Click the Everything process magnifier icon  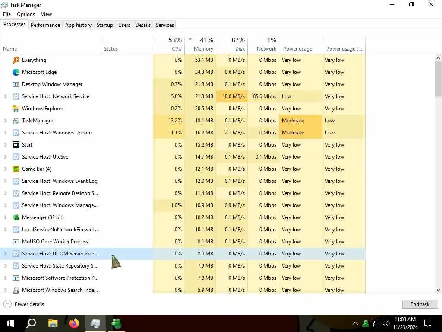pos(16,60)
